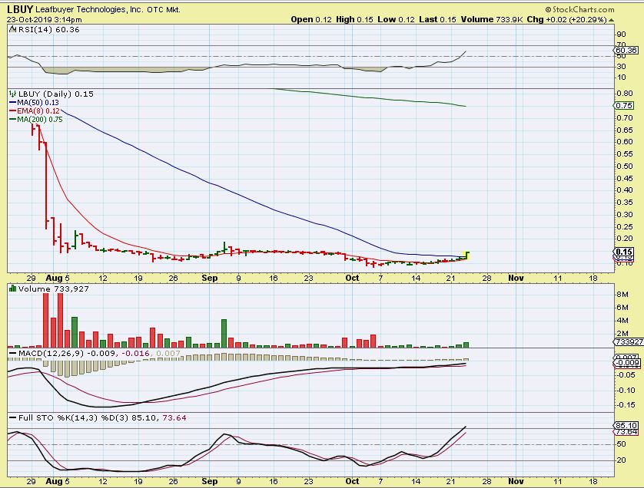Click the copyright symbol before StockCharts.com
The width and height of the screenshot is (644, 488).
548,9
